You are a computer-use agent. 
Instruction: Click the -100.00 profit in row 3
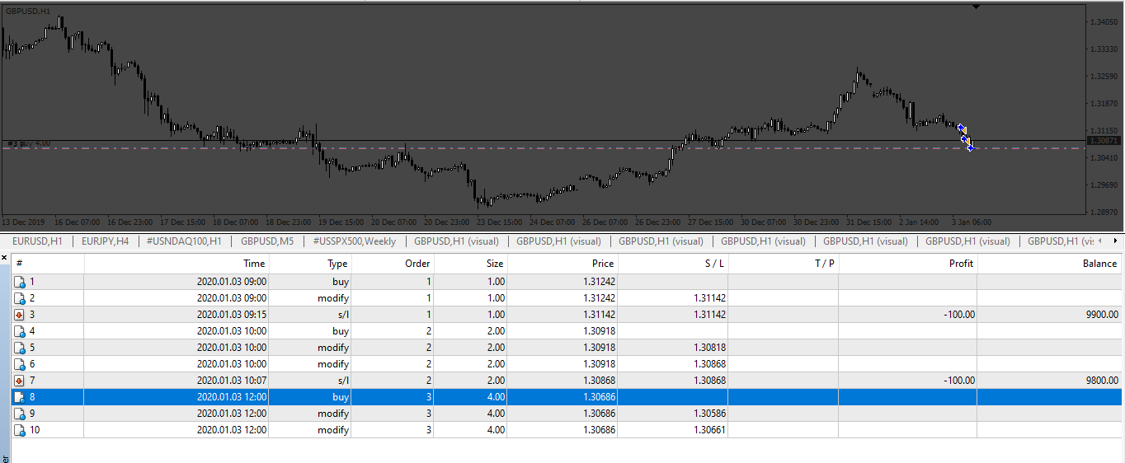(x=958, y=315)
